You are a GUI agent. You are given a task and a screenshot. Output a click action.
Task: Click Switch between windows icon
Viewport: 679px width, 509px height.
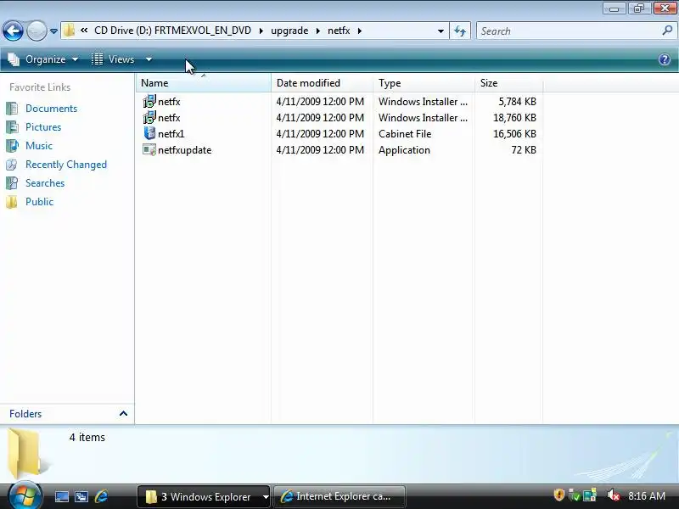pos(81,496)
